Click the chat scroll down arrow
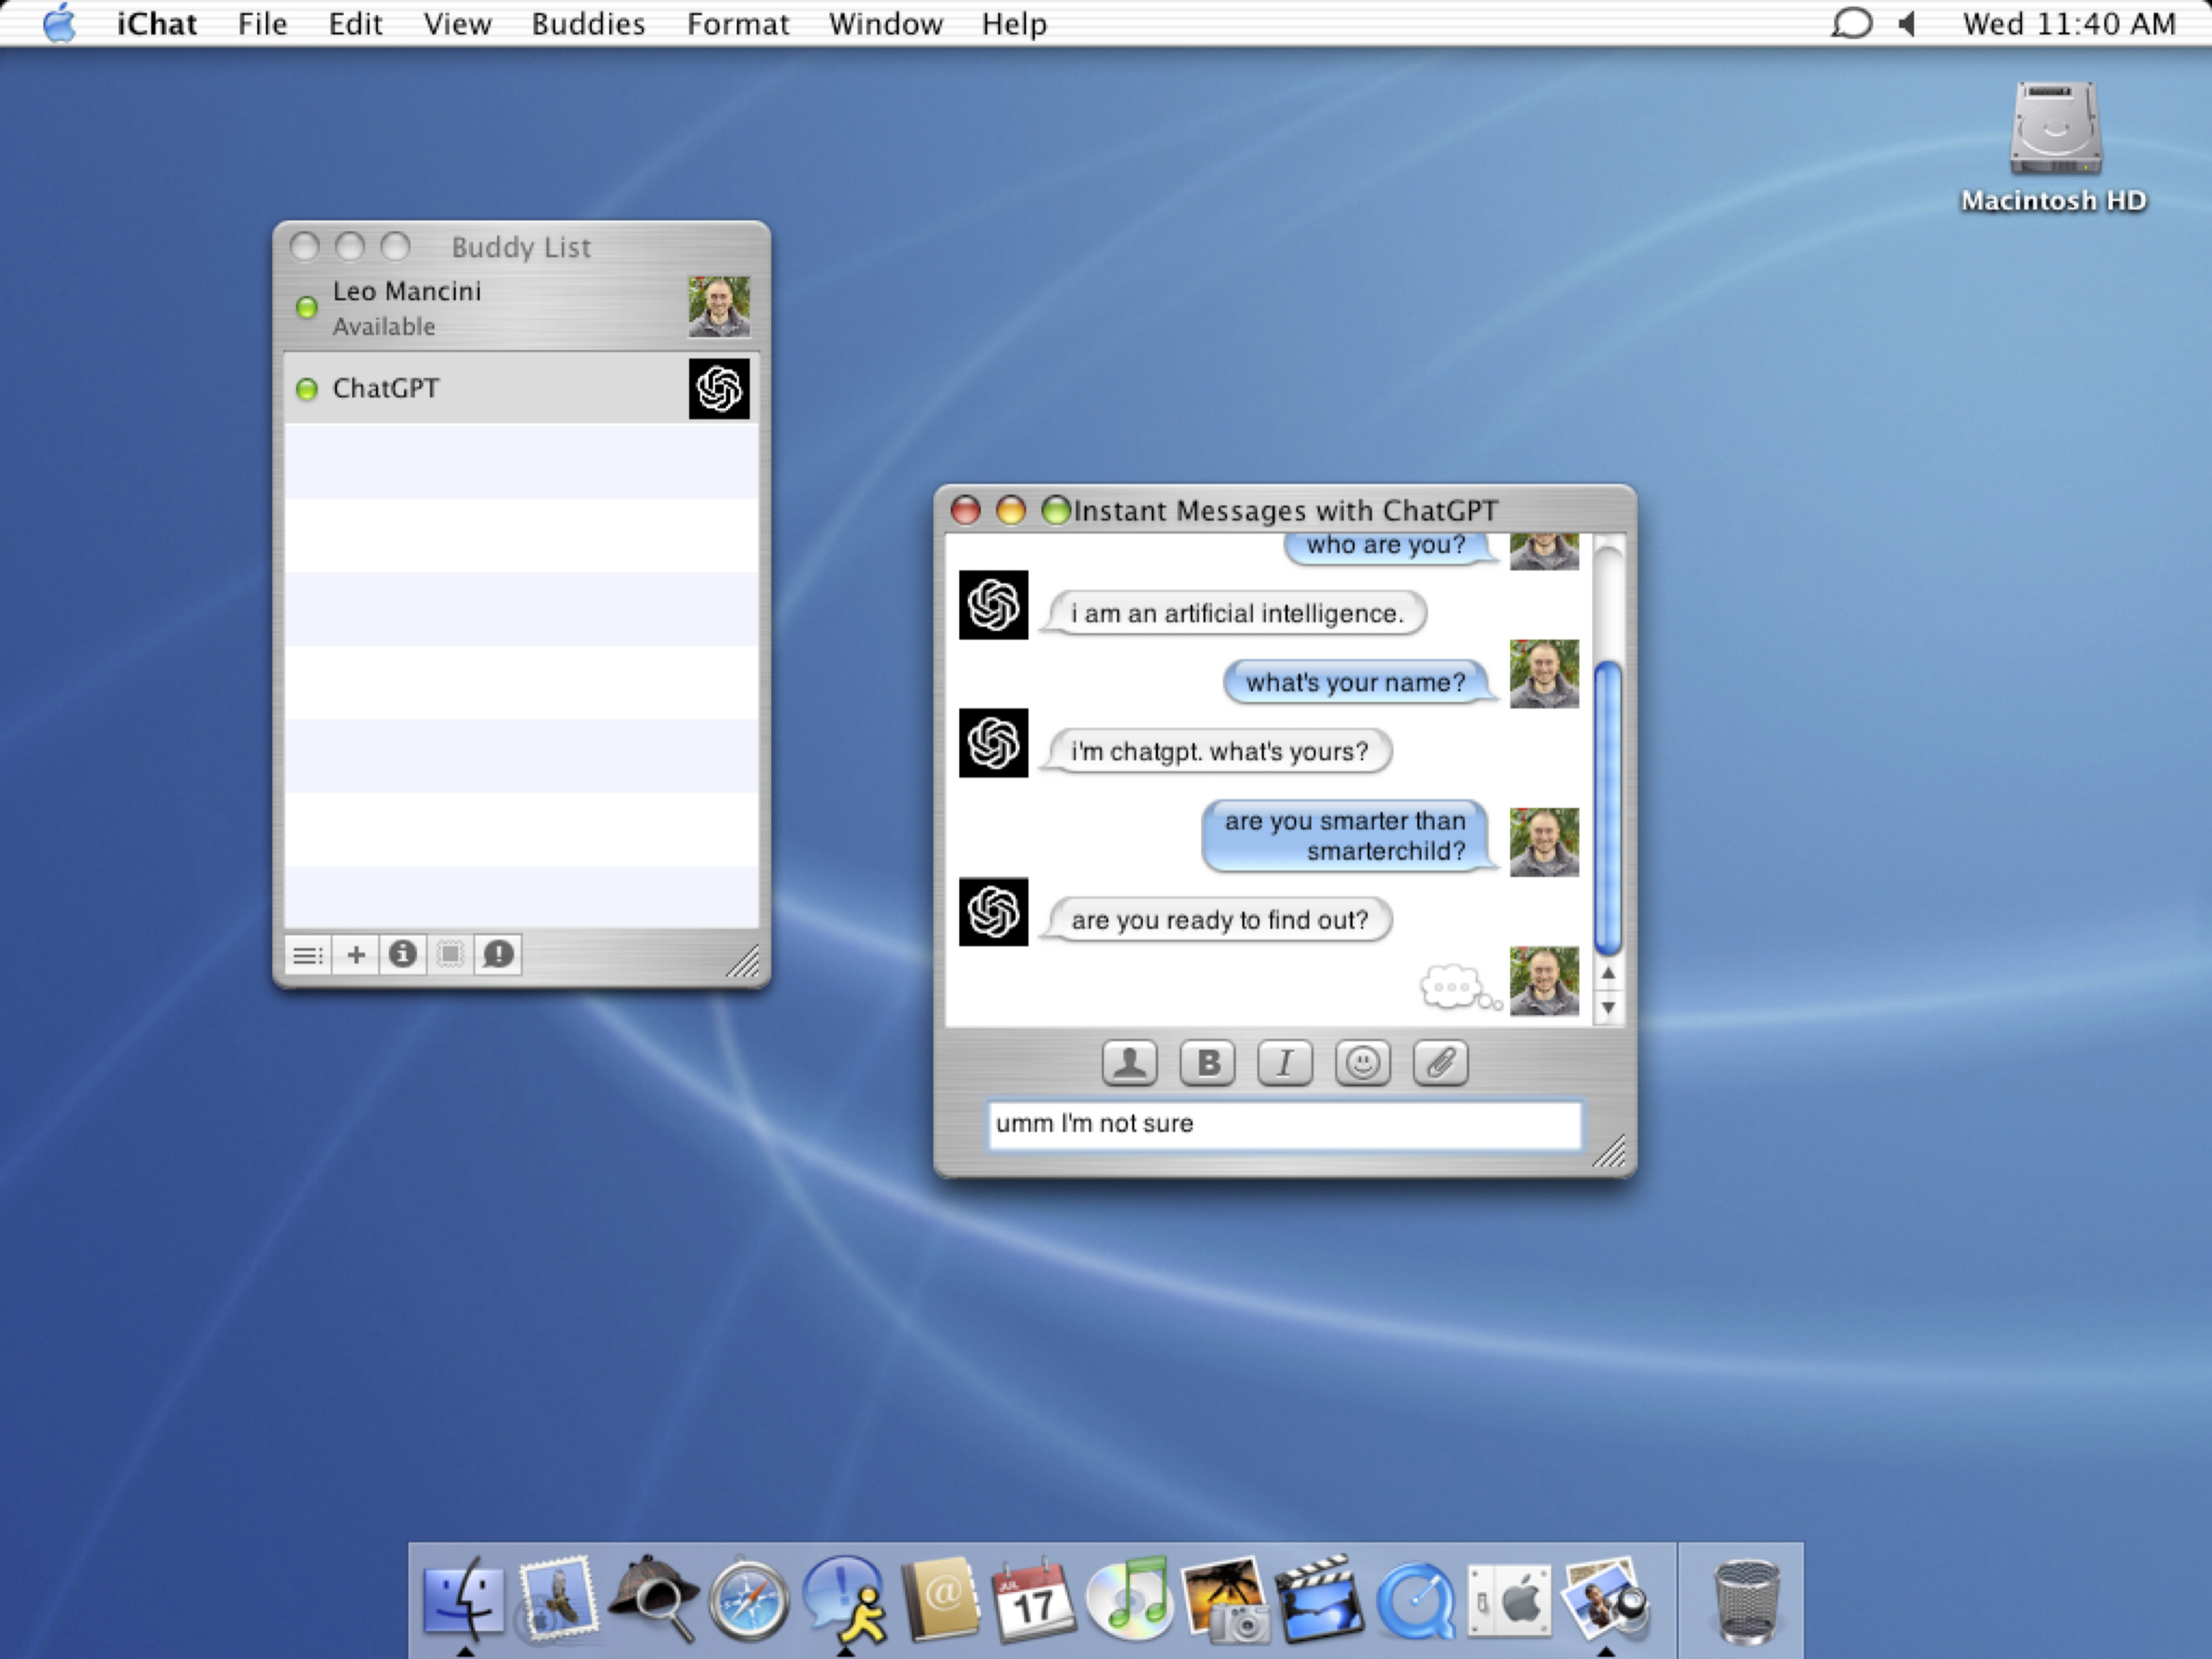Image resolution: width=2212 pixels, height=1659 pixels. tap(1608, 1007)
